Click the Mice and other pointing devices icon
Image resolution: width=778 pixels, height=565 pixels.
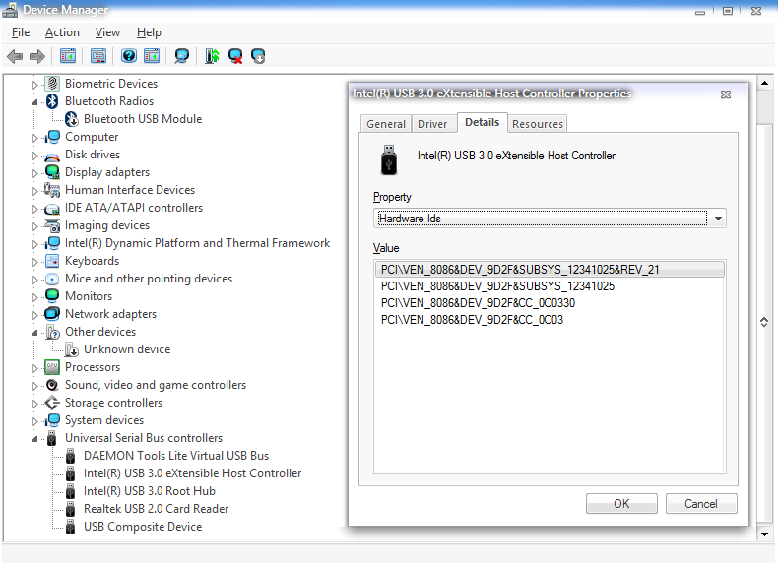click(x=52, y=279)
